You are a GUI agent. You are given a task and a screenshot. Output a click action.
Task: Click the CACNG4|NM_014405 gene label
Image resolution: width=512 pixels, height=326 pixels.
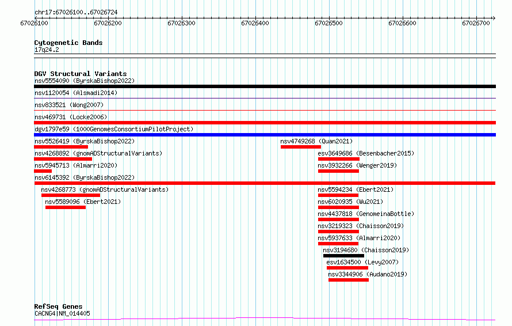pos(62,313)
